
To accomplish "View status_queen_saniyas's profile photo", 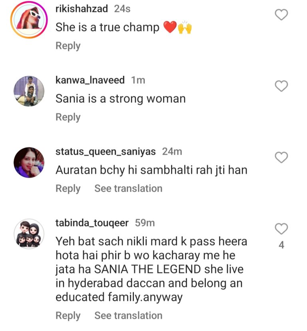I will tap(29, 163).
